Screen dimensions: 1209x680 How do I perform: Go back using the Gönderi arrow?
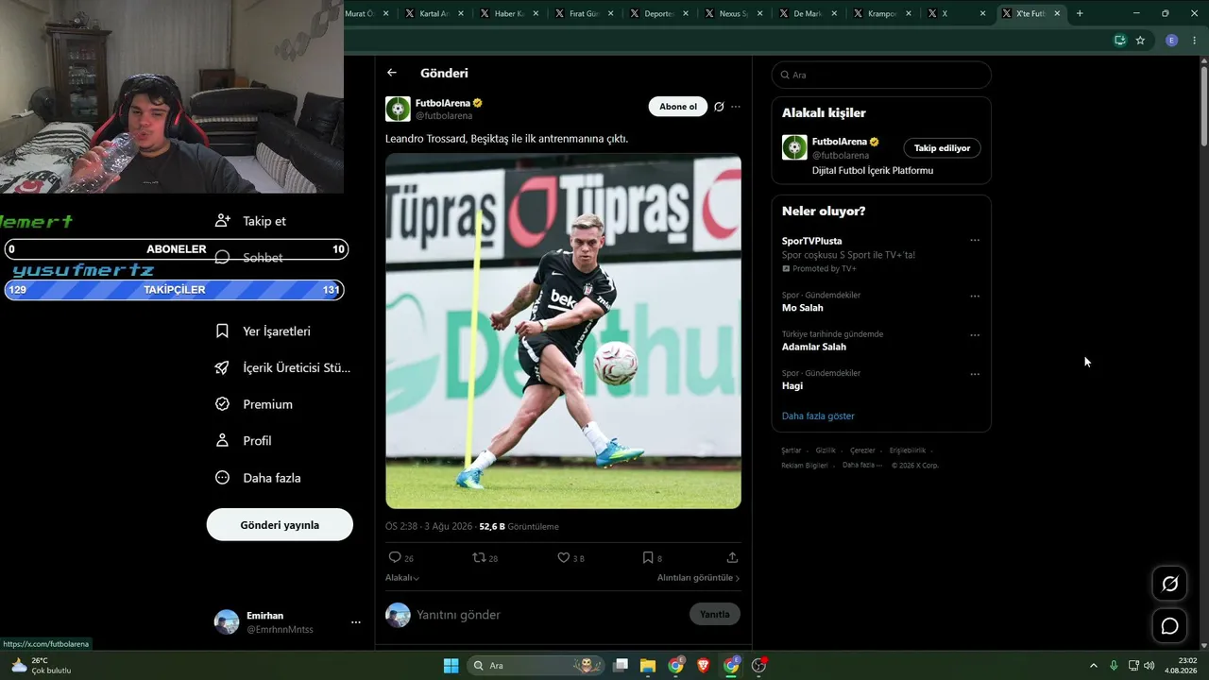[392, 73]
